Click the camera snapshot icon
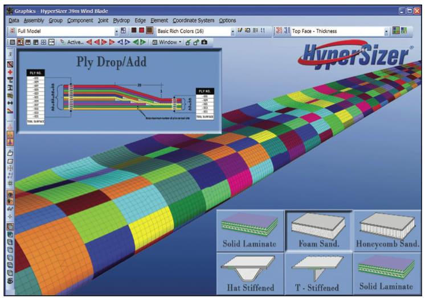 205,42
